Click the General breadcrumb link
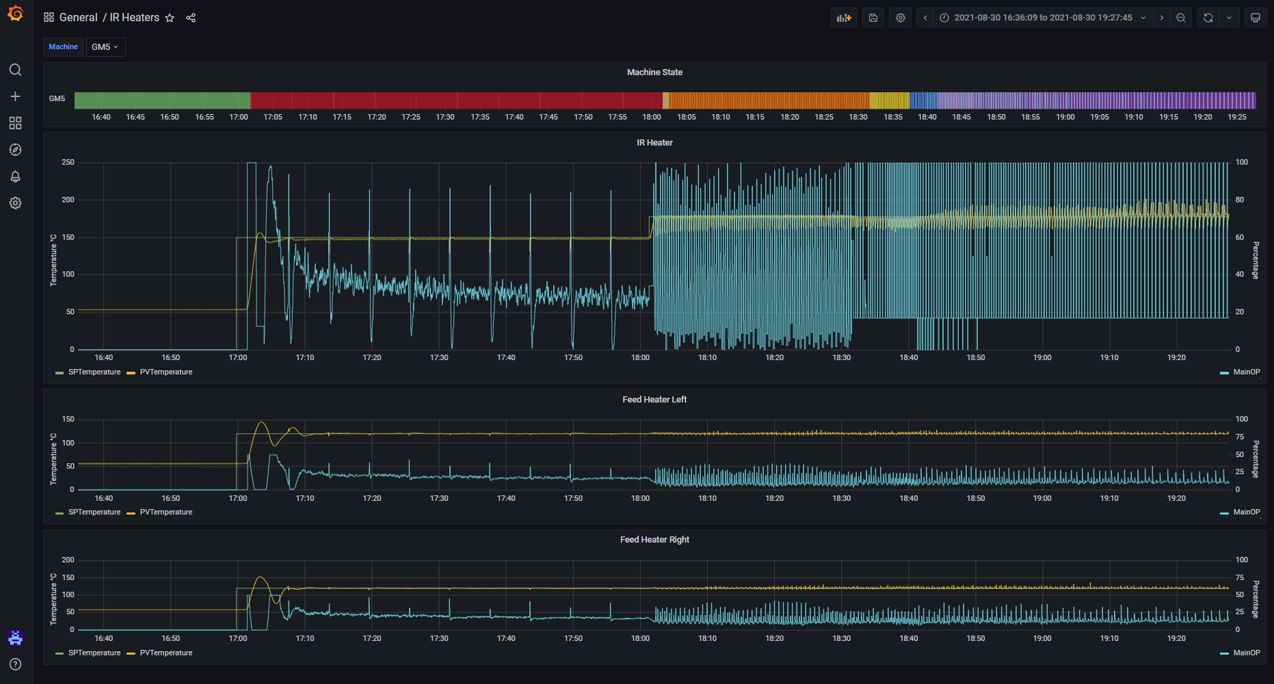Image resolution: width=1274 pixels, height=684 pixels. 79,17
